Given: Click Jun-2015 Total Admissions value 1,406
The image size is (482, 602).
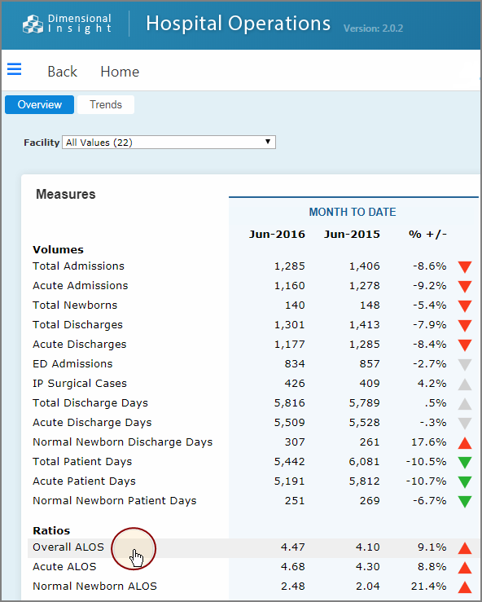Looking at the screenshot, I should point(364,266).
